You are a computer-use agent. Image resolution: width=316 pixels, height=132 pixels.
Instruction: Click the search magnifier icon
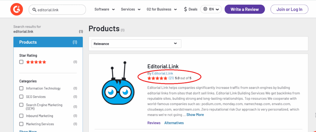[34, 10]
